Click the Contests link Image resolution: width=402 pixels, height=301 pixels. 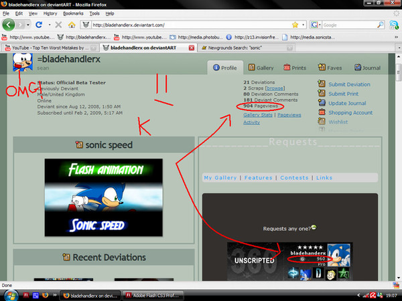[x=294, y=178]
